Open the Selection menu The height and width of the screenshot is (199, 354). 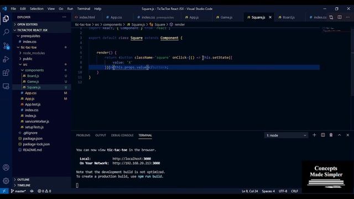pos(37,9)
